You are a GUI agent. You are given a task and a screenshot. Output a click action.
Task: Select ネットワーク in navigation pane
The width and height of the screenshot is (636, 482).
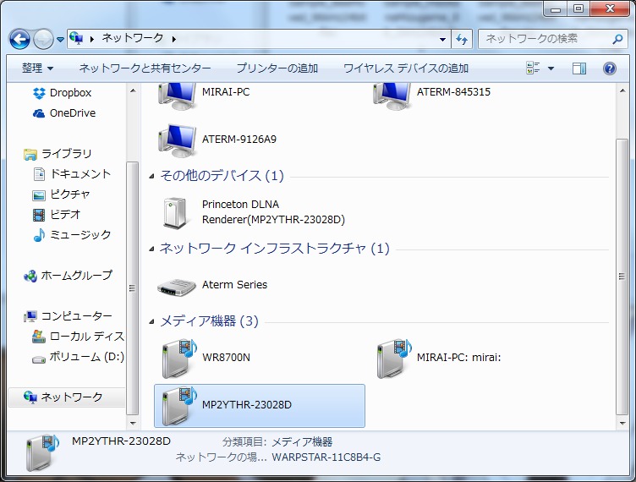pyautogui.click(x=67, y=397)
